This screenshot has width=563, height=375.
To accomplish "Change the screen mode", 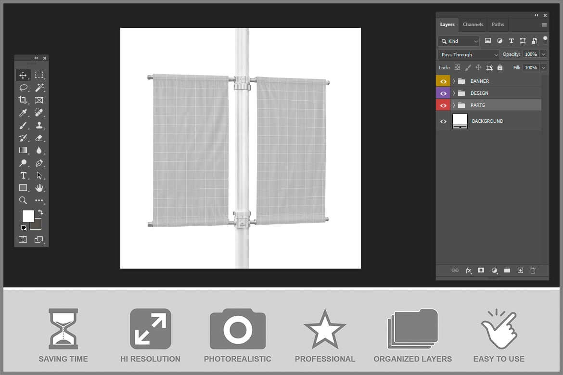I will pos(39,240).
